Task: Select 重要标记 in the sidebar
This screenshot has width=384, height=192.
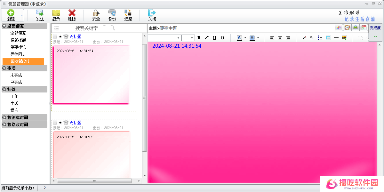Action: coord(18,47)
